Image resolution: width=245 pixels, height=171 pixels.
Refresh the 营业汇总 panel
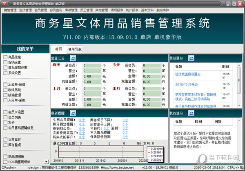(73, 58)
